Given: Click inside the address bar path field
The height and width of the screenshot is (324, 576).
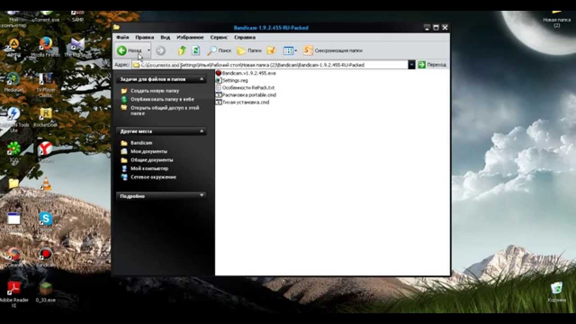Looking at the screenshot, I should (x=270, y=65).
